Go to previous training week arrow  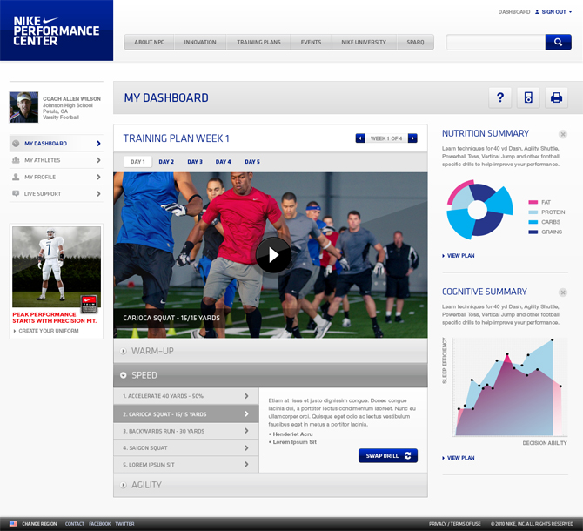(x=360, y=138)
